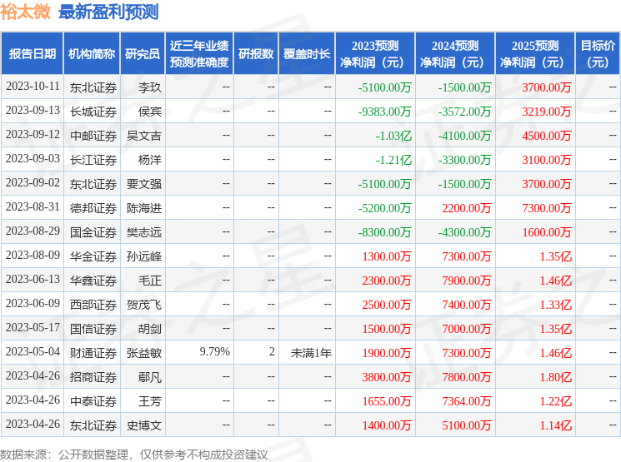Click the 2024预测净利润 column header
621x462 pixels.
click(455, 54)
